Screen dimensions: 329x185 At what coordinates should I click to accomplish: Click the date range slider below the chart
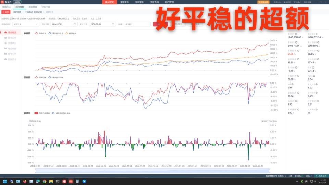(x=152, y=171)
